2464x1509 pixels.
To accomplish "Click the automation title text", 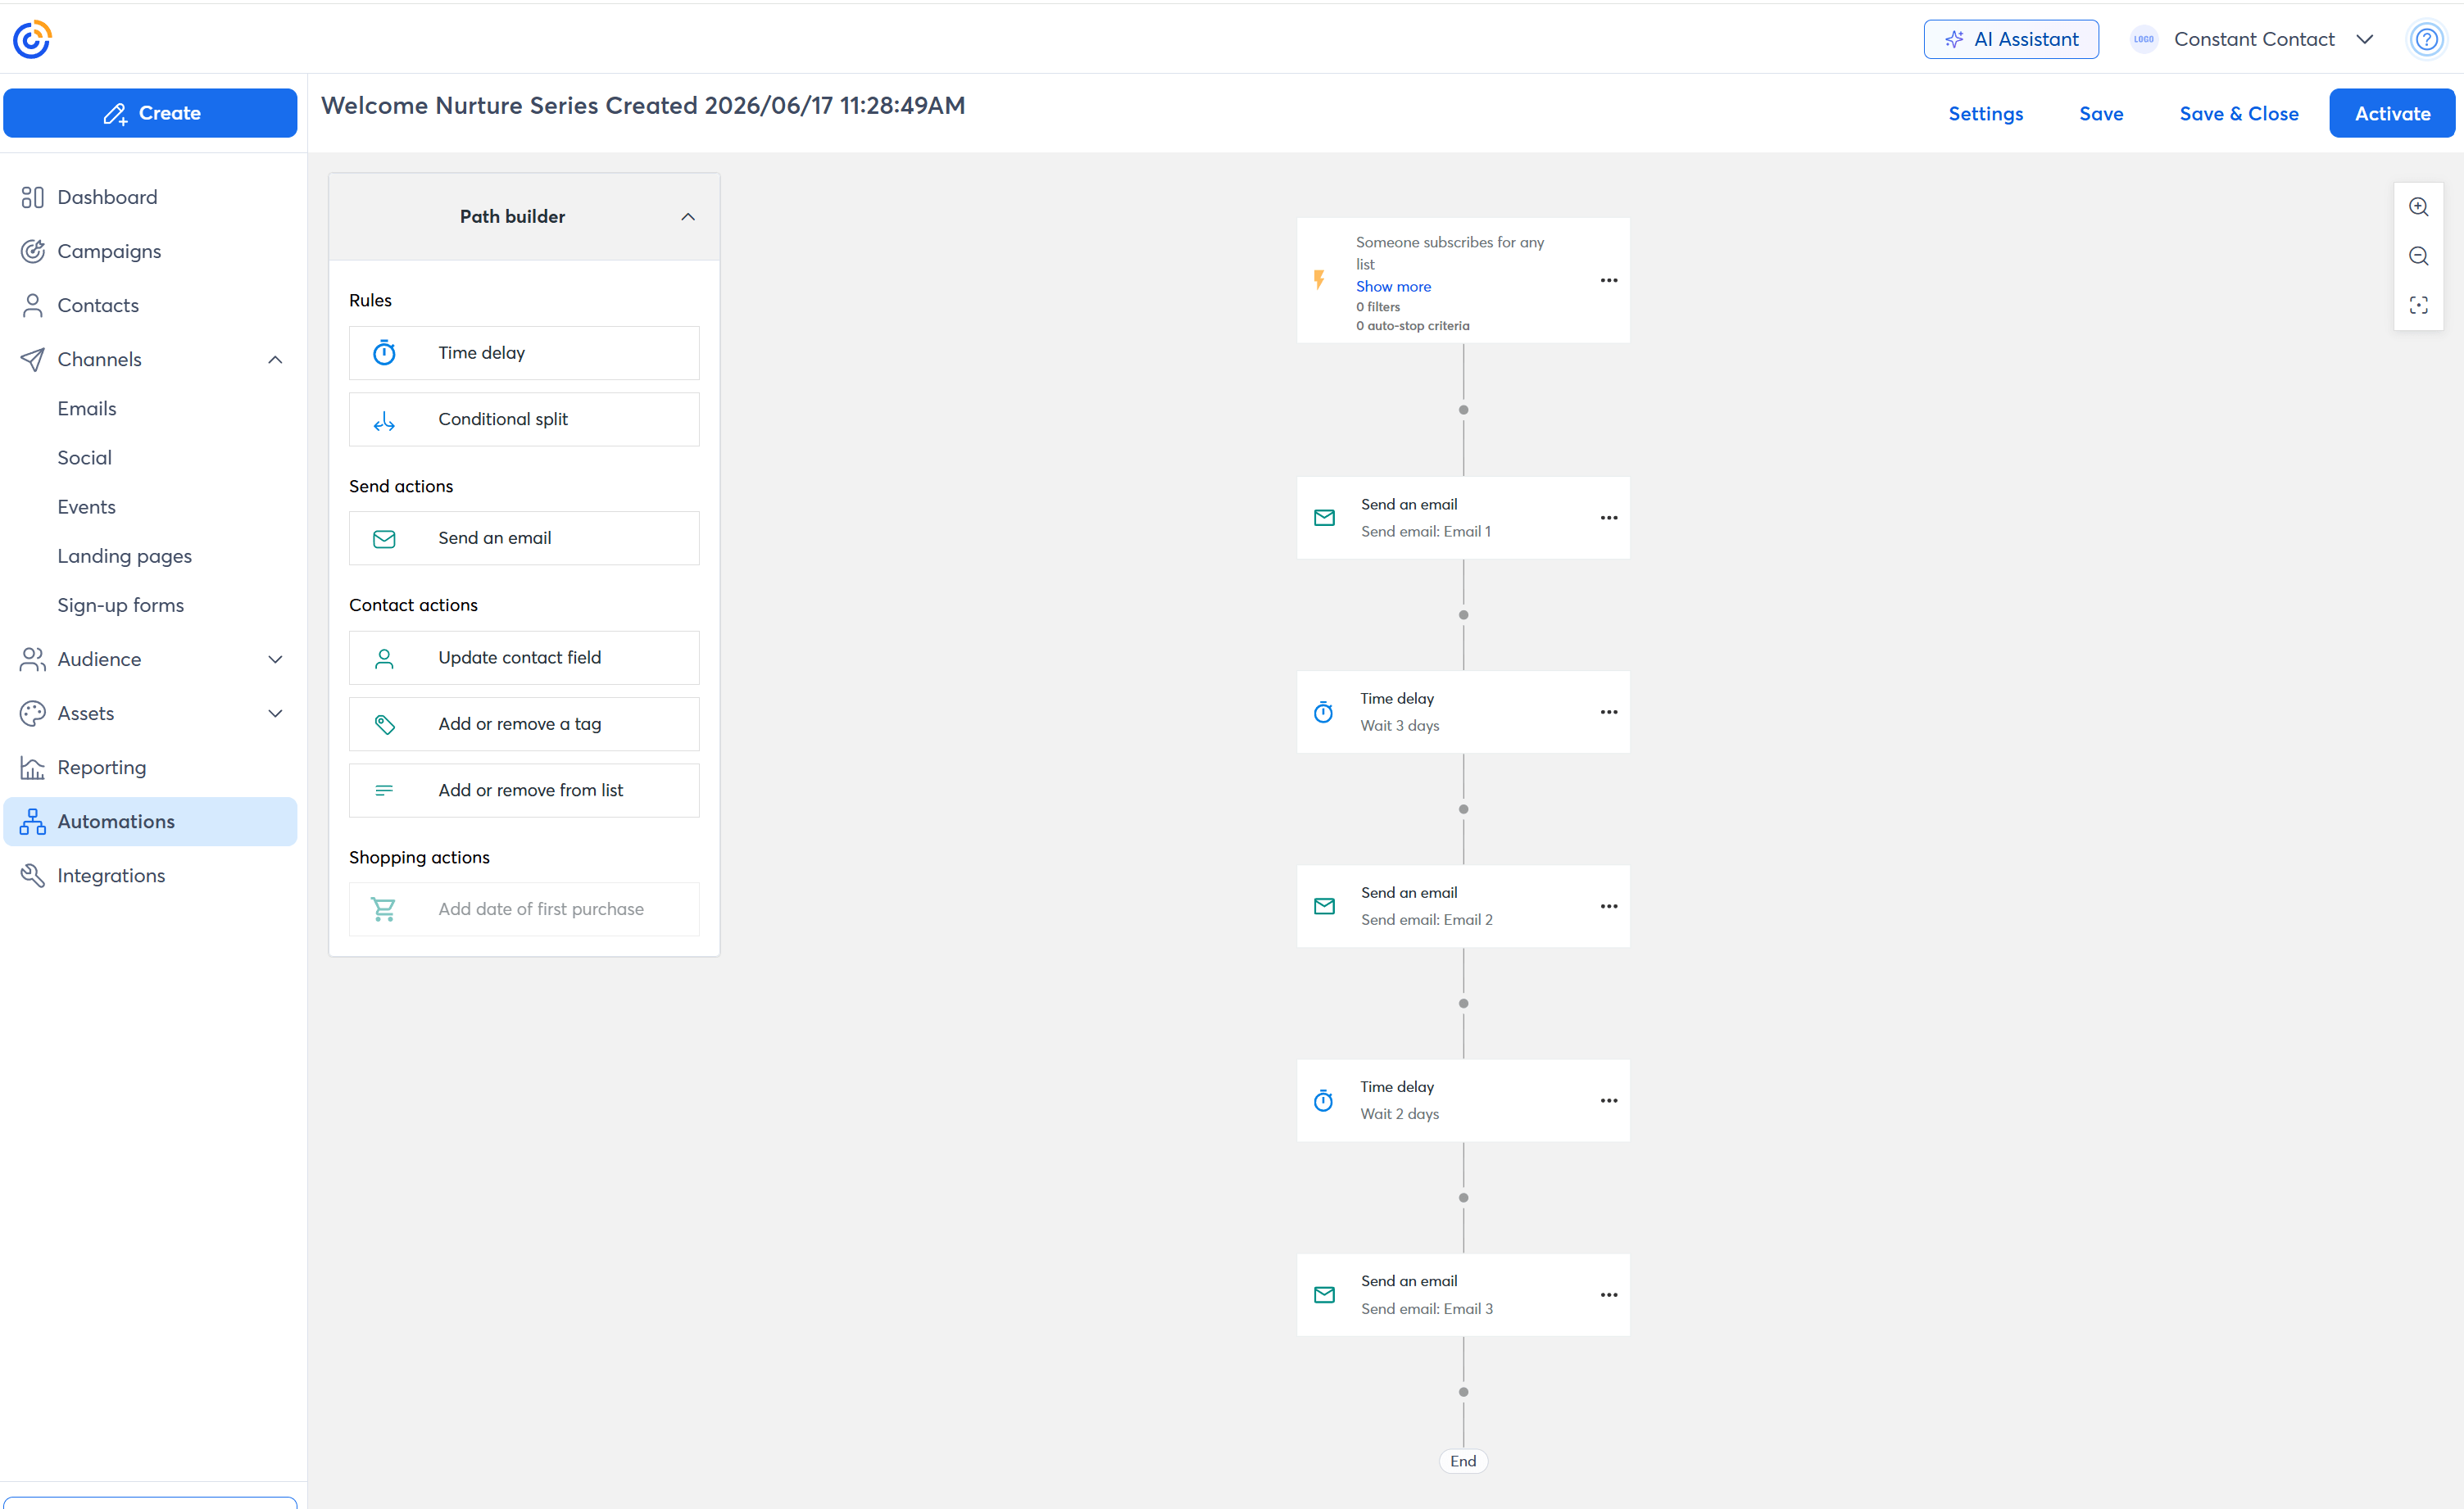I will click(x=642, y=105).
